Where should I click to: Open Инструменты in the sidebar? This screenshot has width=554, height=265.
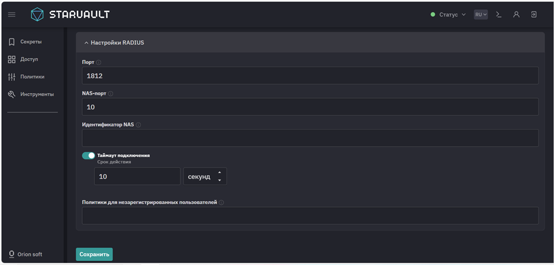[x=36, y=94]
